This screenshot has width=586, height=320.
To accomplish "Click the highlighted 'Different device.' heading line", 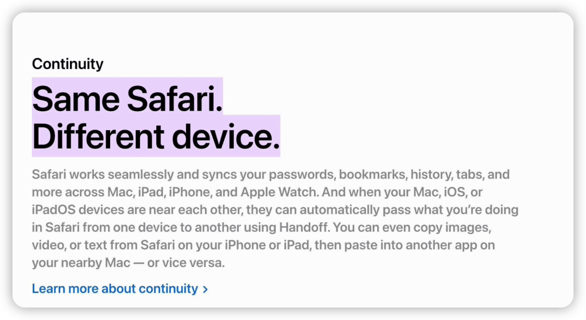I will tap(156, 136).
